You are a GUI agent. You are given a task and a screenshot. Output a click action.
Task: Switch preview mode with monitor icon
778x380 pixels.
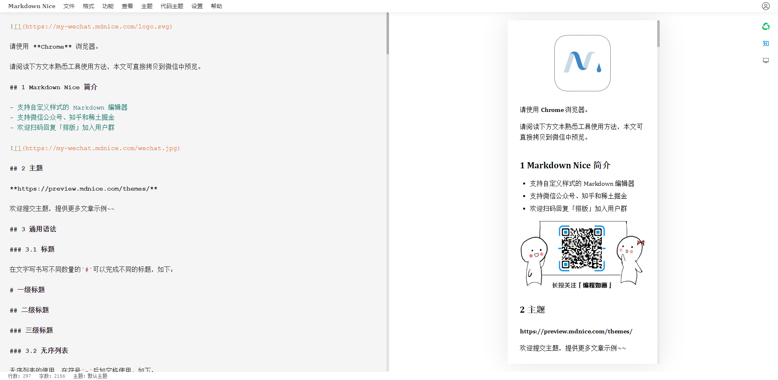pos(765,60)
